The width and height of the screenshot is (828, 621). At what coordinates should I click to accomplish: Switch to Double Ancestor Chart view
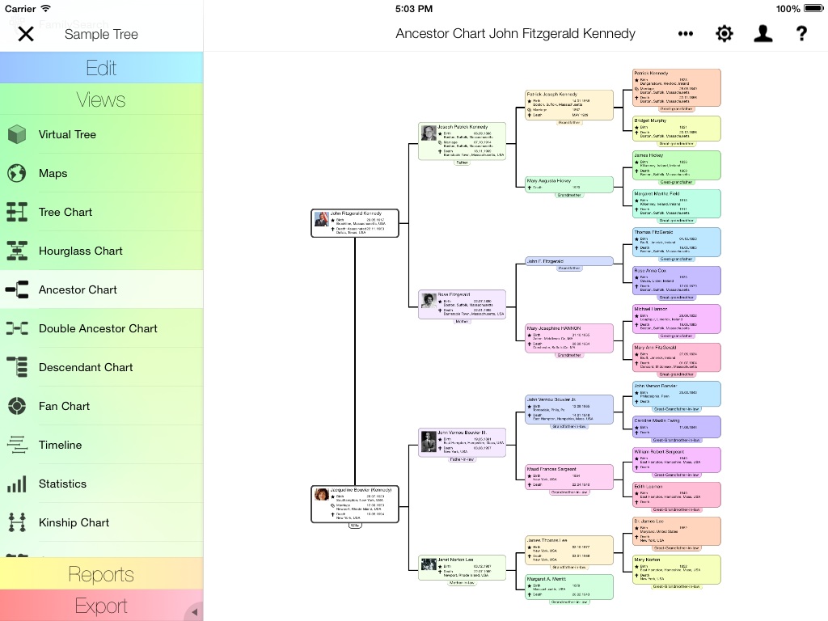(x=101, y=328)
